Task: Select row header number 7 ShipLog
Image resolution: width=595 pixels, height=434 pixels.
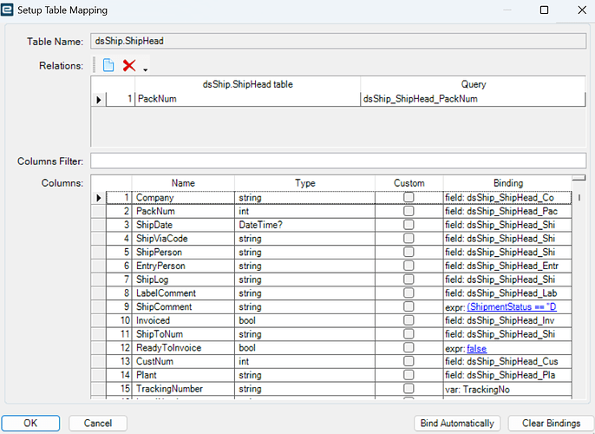Action: (x=119, y=279)
